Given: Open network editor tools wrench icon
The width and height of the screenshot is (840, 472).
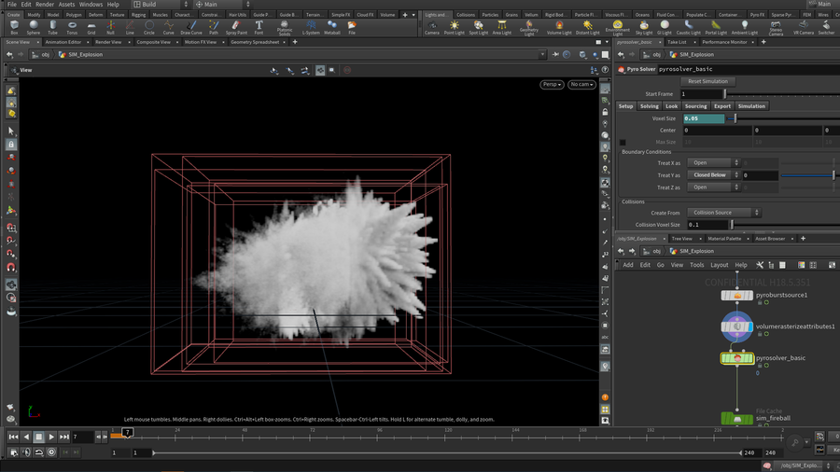Looking at the screenshot, I should (760, 265).
